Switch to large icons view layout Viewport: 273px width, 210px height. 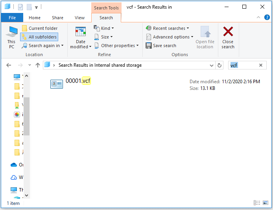coord(265,203)
